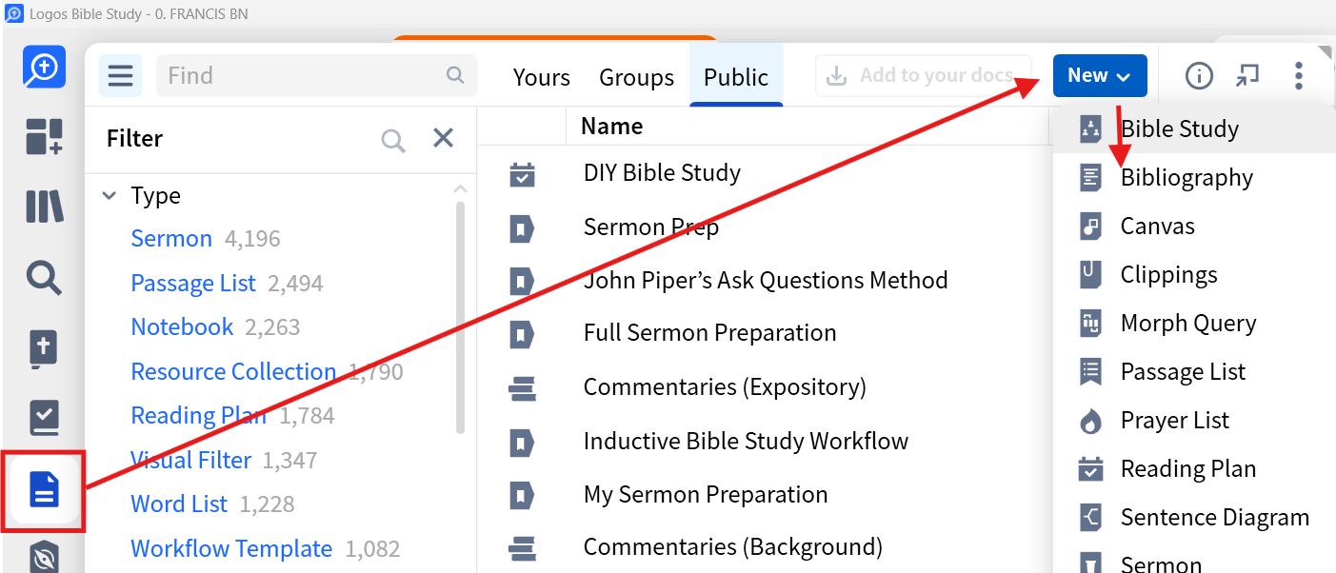1336x573 pixels.
Task: Open the vertical three-dot panel menu
Action: [1299, 75]
